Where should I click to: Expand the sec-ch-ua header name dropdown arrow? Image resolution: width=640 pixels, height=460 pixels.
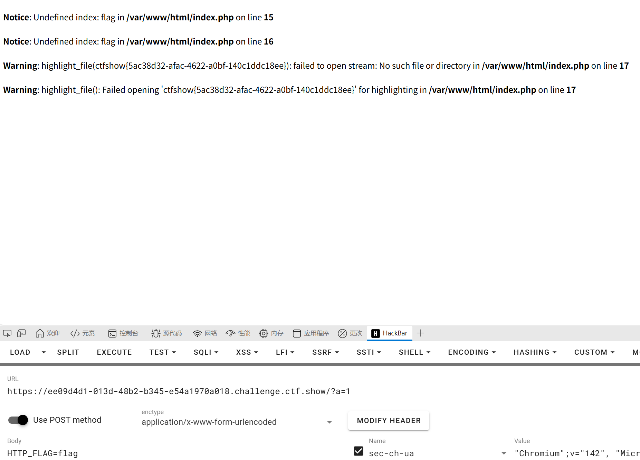504,453
